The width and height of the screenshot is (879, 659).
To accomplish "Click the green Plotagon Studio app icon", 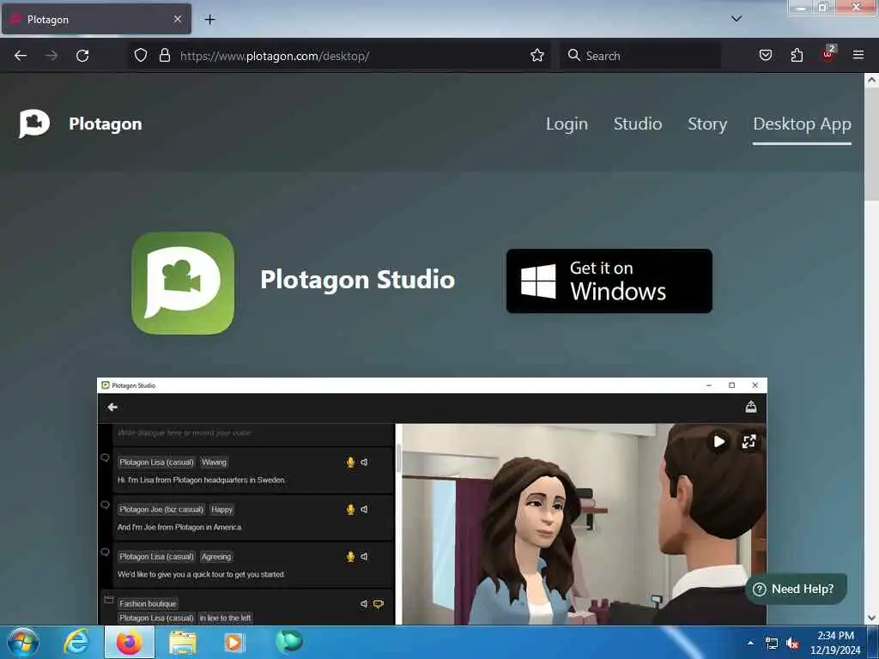I will 183,283.
